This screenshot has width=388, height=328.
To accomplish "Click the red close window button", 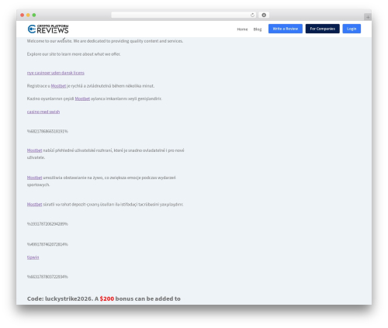I will pyautogui.click(x=23, y=15).
